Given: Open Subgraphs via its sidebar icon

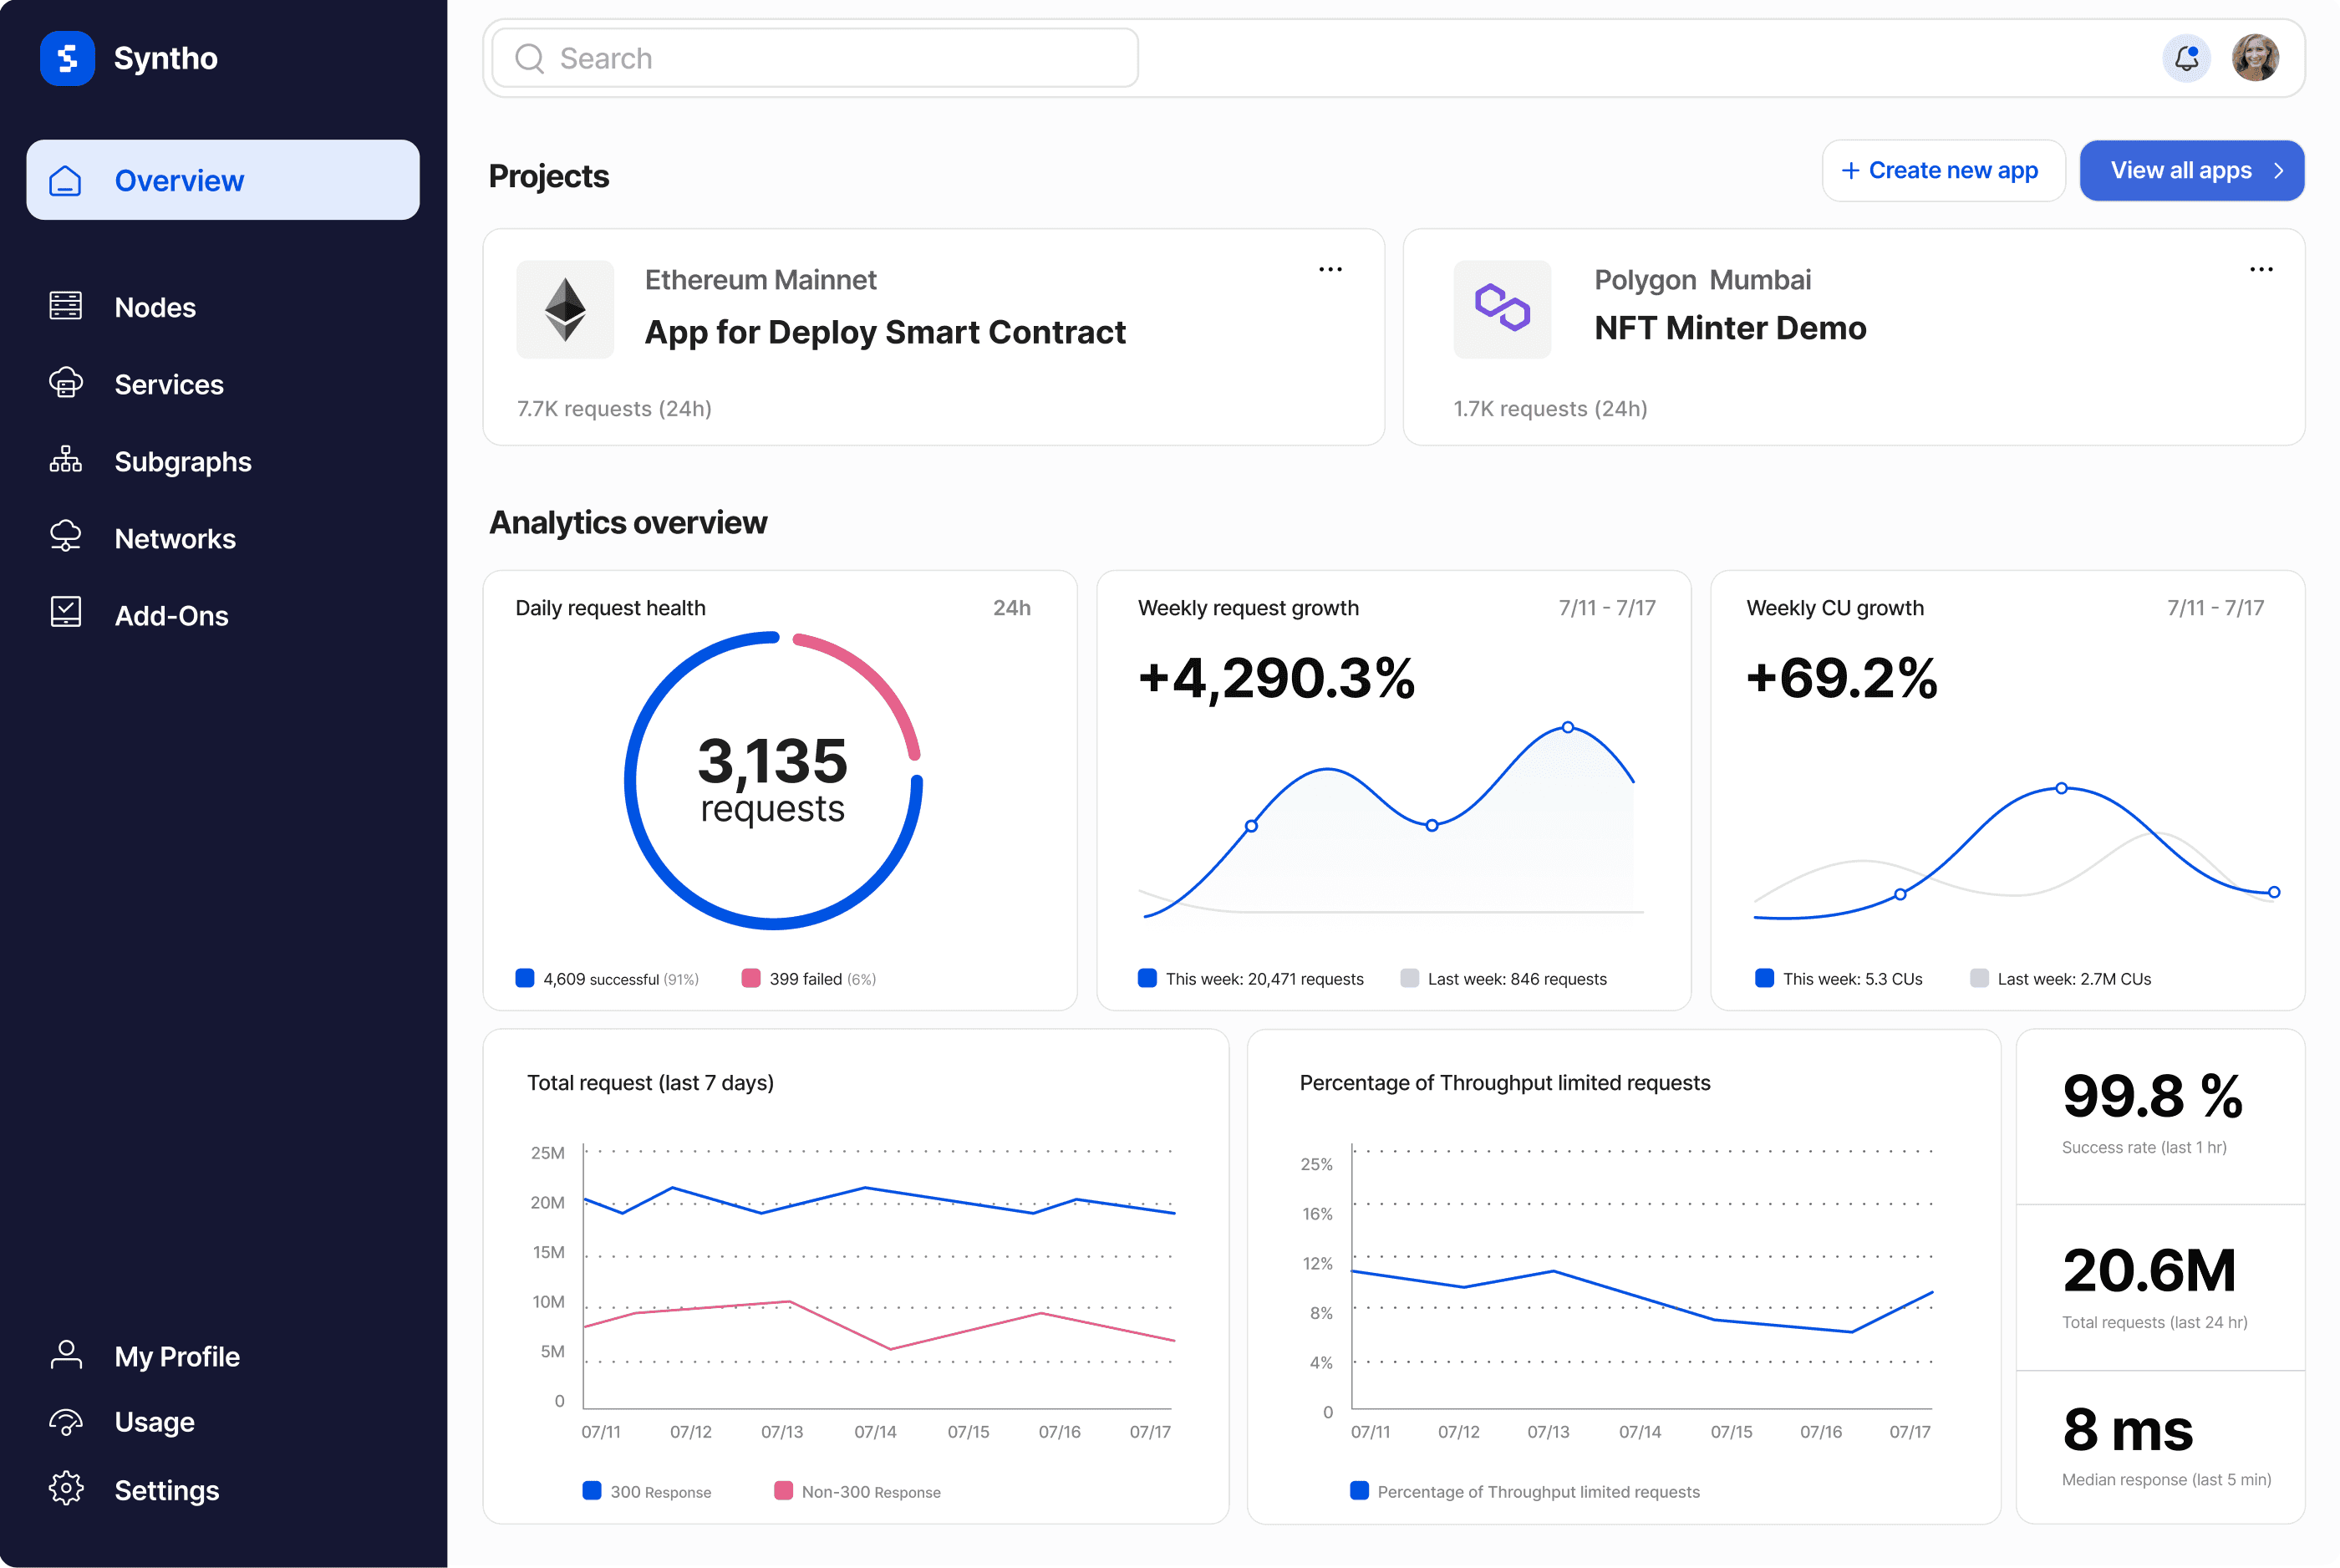Looking at the screenshot, I should (x=65, y=460).
